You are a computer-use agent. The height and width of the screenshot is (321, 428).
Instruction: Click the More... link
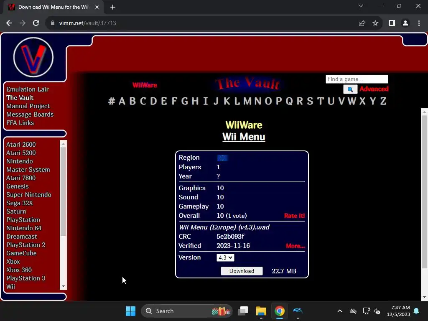tap(295, 246)
